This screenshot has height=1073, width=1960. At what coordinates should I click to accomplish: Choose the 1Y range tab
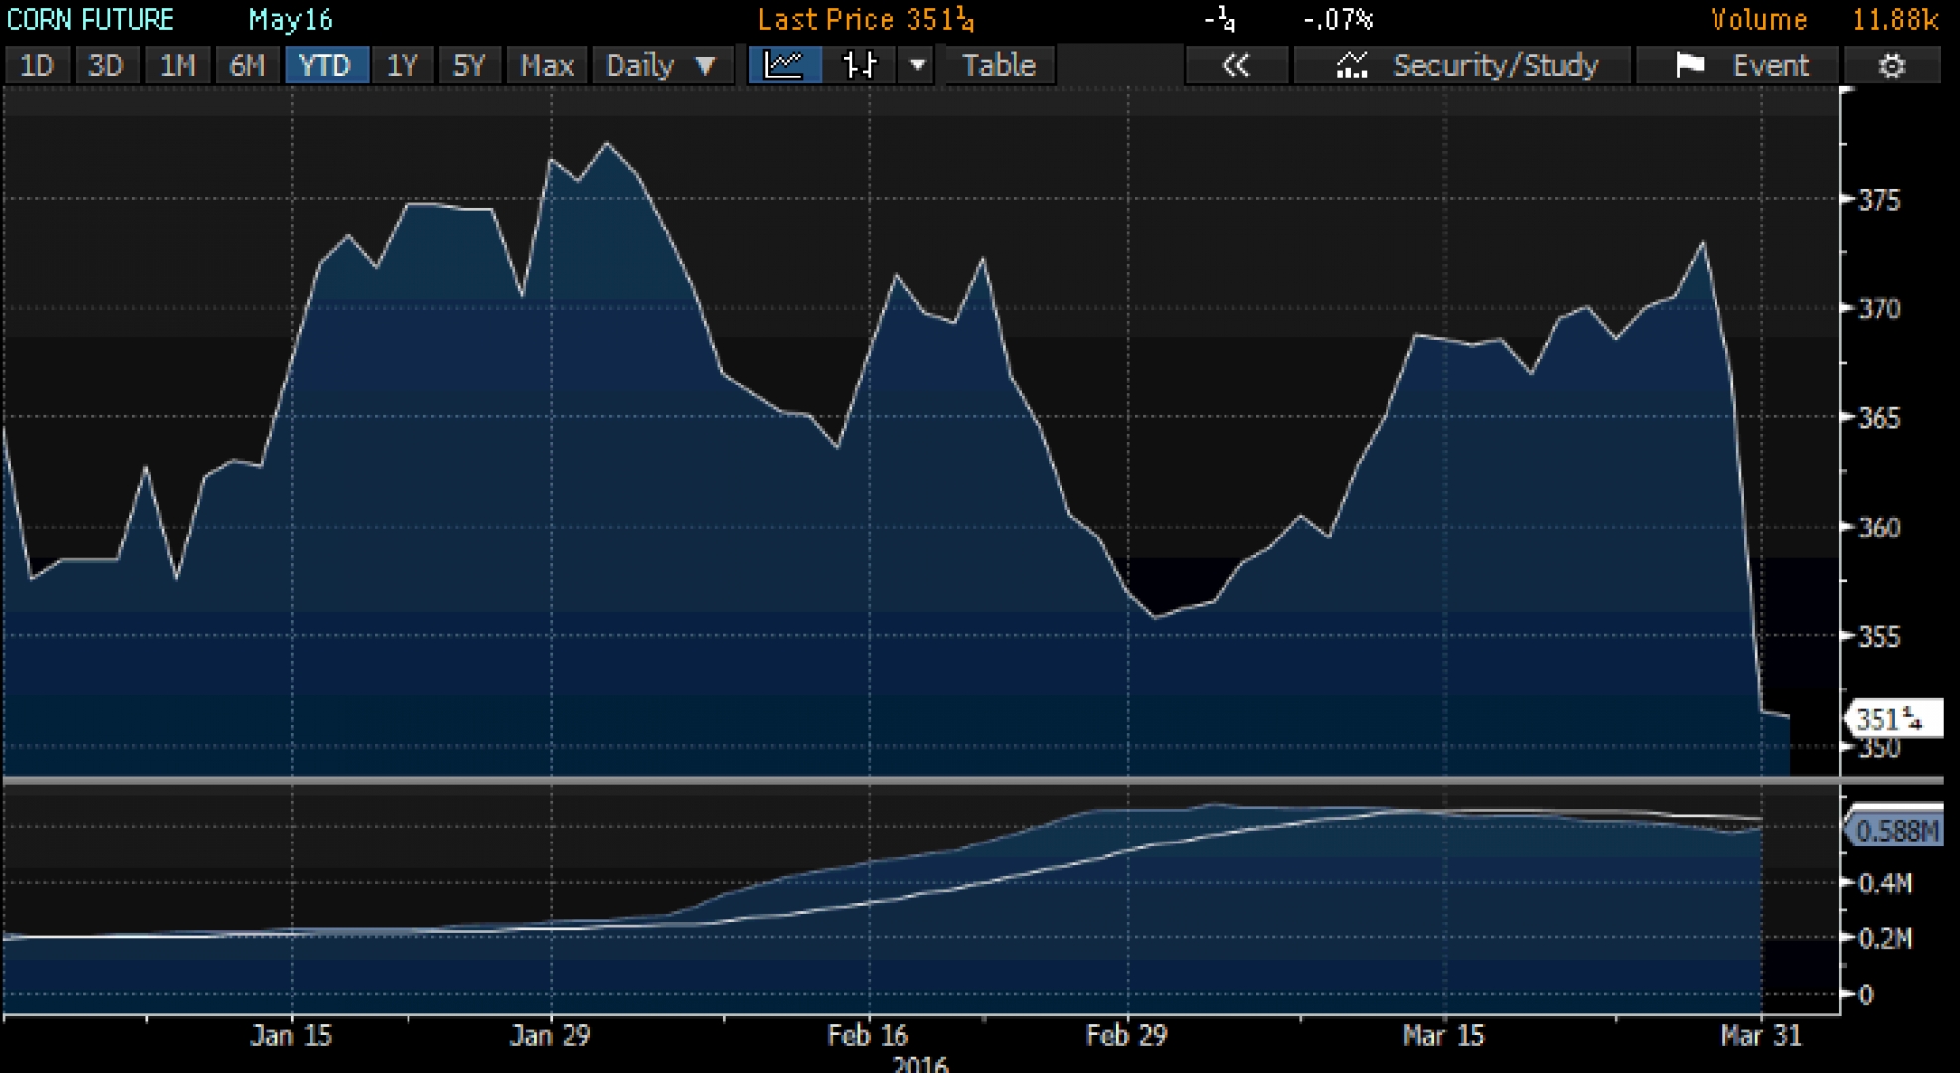coord(402,66)
